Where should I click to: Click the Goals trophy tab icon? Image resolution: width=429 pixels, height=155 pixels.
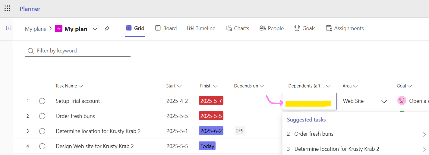click(297, 28)
